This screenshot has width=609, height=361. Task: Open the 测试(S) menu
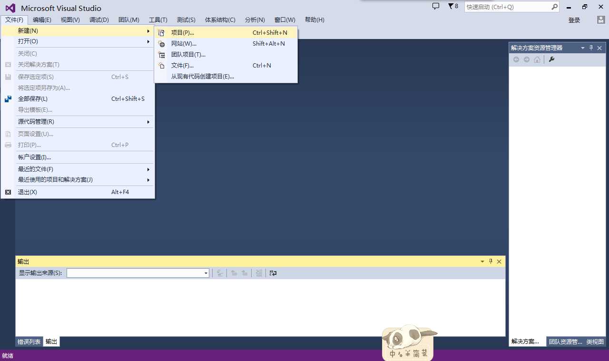point(186,20)
